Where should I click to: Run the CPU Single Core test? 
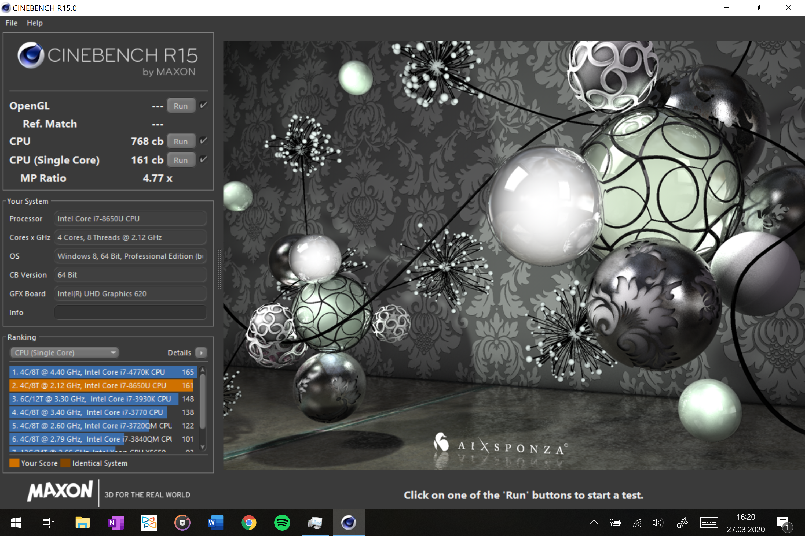[x=181, y=160]
